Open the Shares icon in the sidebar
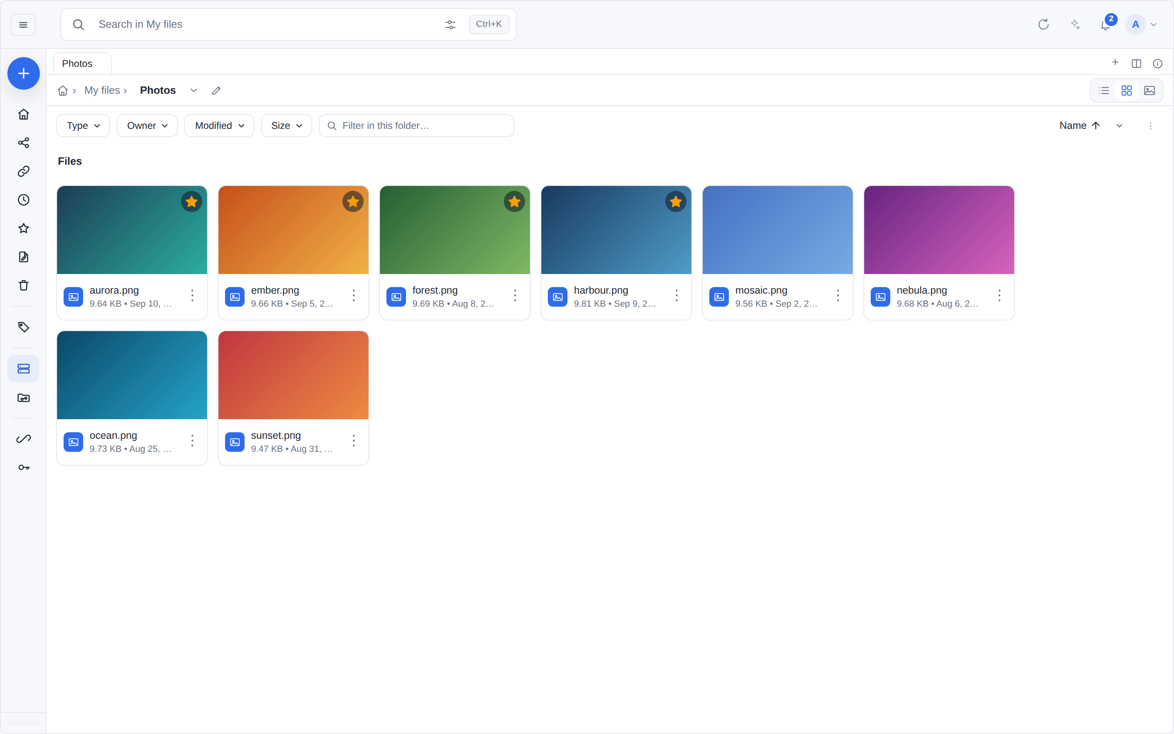The height and width of the screenshot is (734, 1174). [23, 143]
